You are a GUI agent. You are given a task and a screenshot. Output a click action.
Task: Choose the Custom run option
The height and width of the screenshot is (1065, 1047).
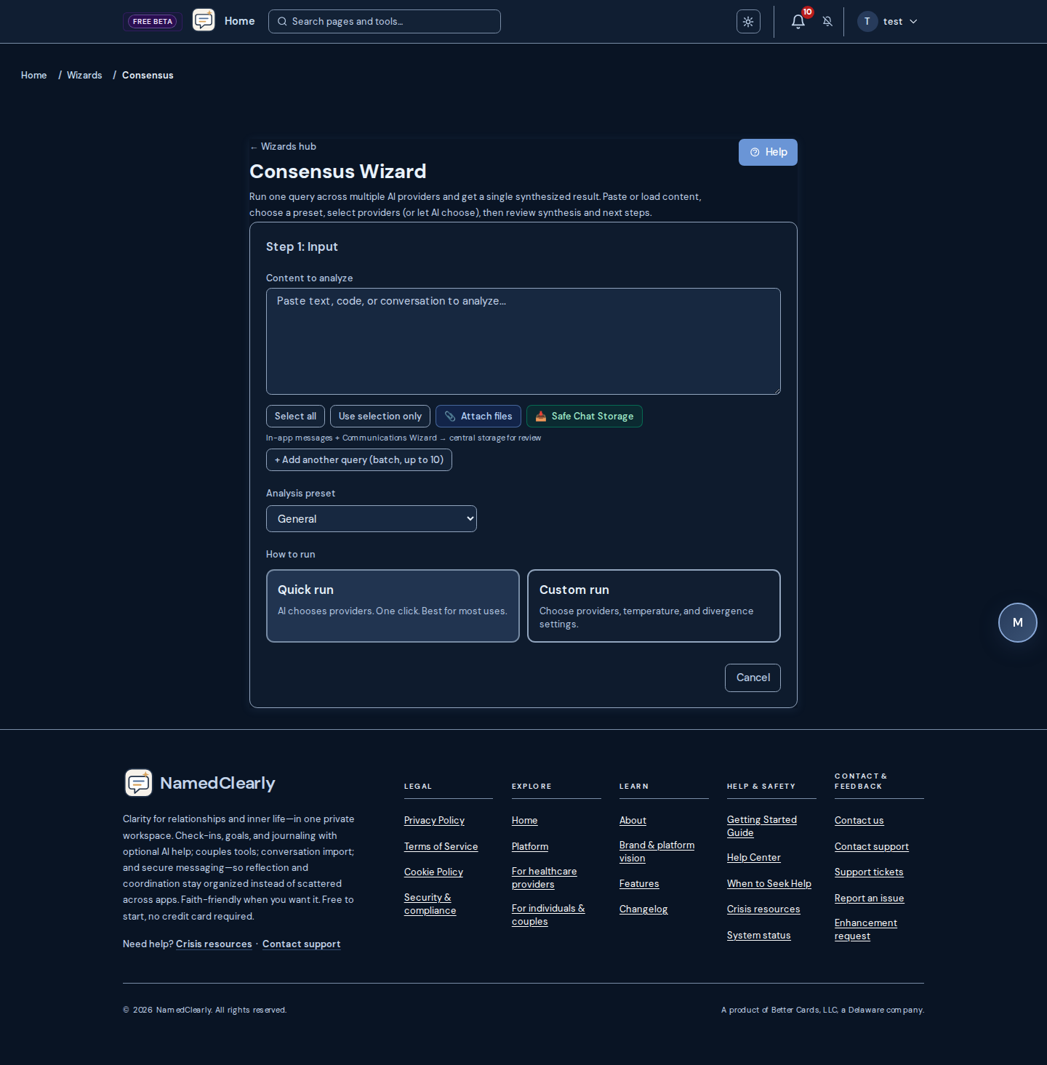pyautogui.click(x=654, y=606)
